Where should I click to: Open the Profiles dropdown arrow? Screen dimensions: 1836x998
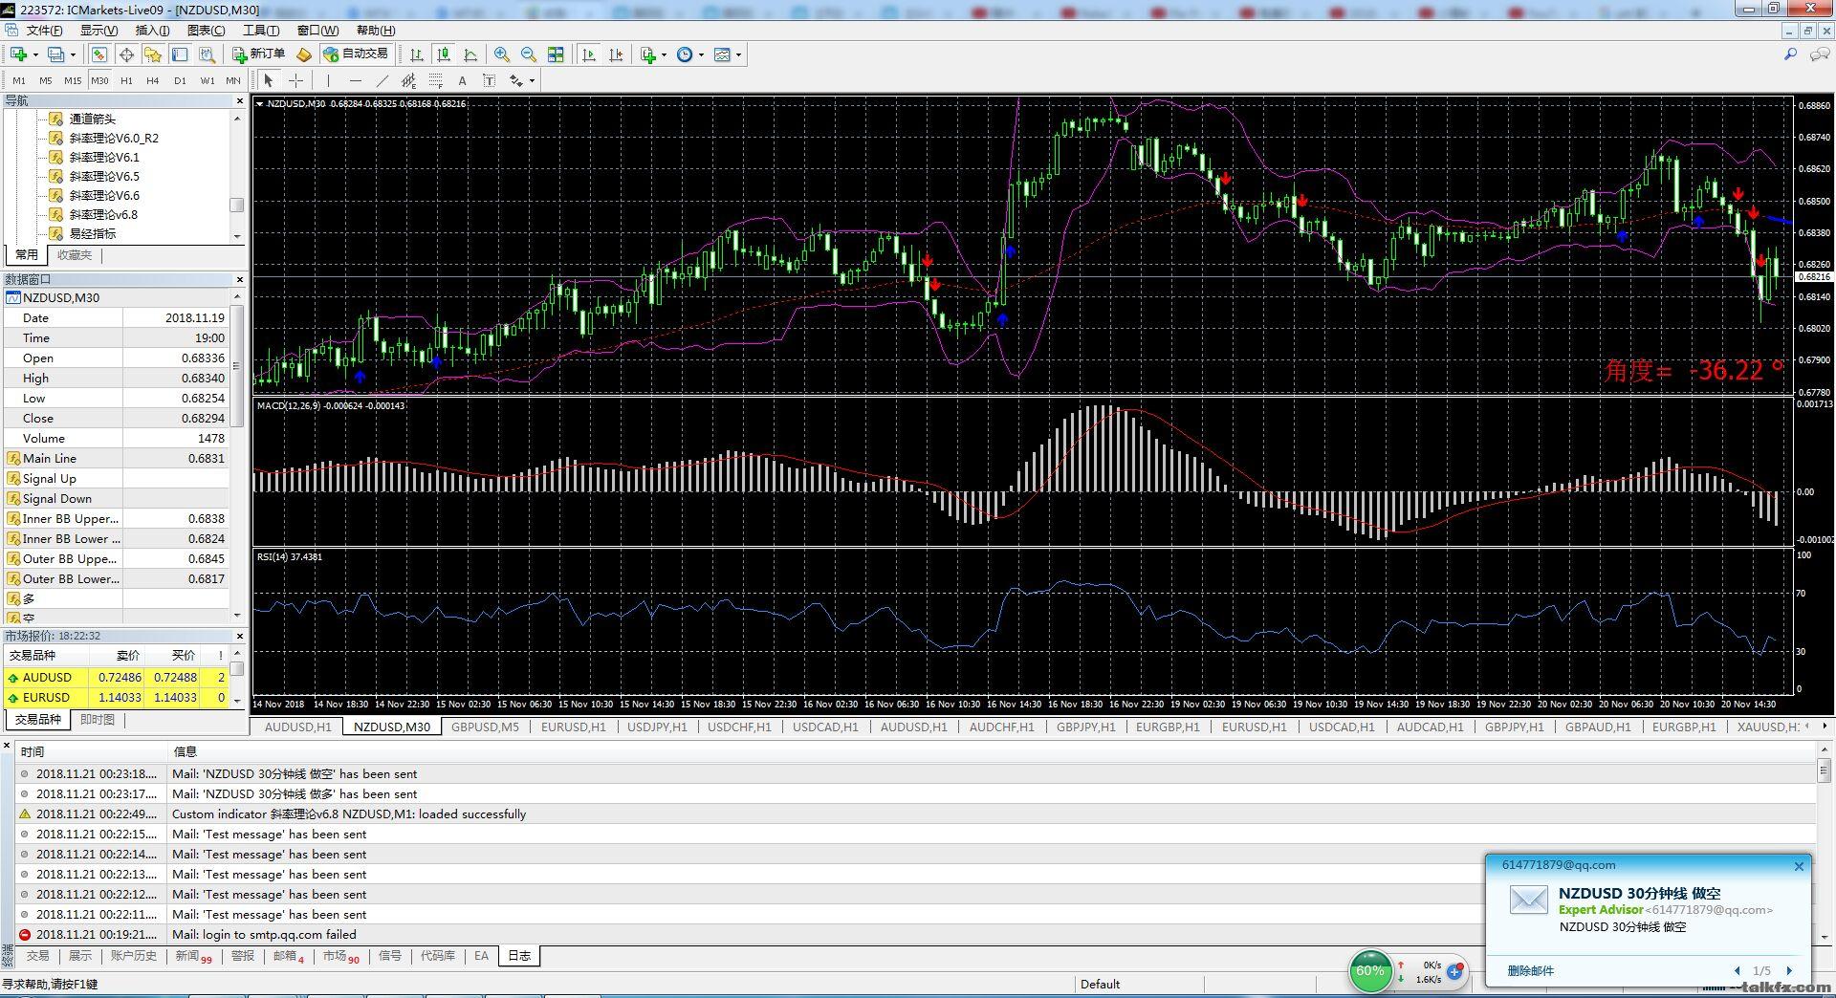(73, 54)
